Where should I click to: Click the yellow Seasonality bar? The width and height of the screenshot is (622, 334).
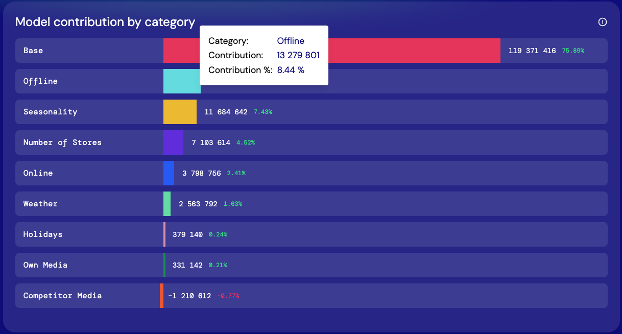tap(180, 112)
